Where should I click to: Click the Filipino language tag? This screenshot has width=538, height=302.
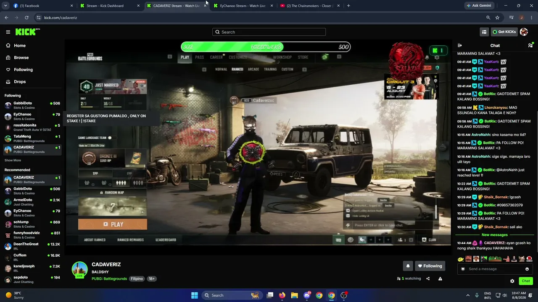click(x=137, y=279)
